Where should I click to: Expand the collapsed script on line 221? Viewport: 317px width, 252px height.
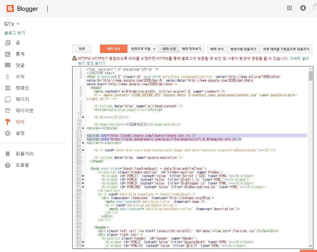click(x=83, y=143)
